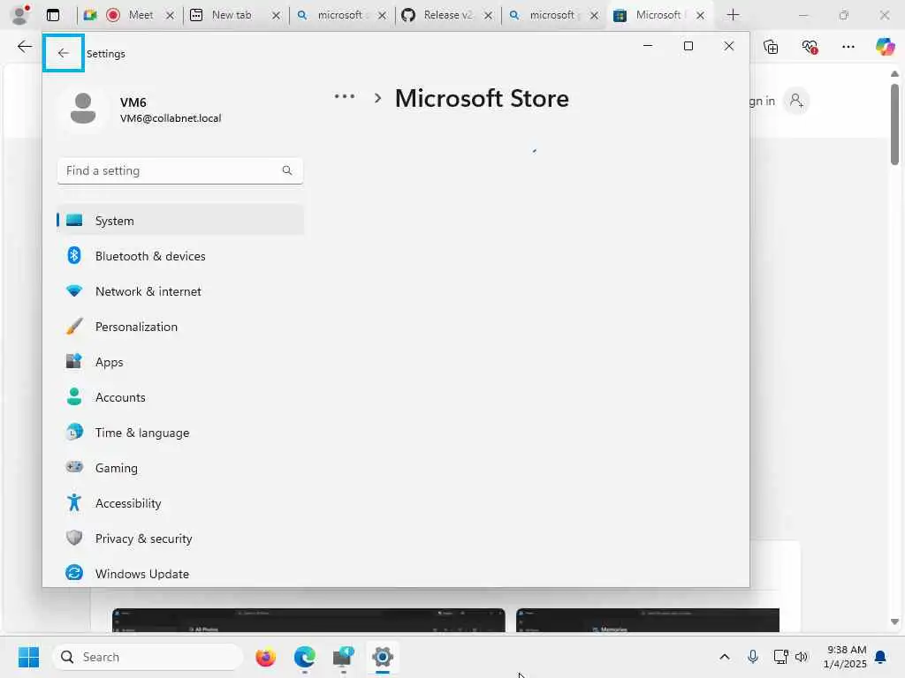
Task: Open Microsoft Edge from the taskbar
Action: click(304, 657)
